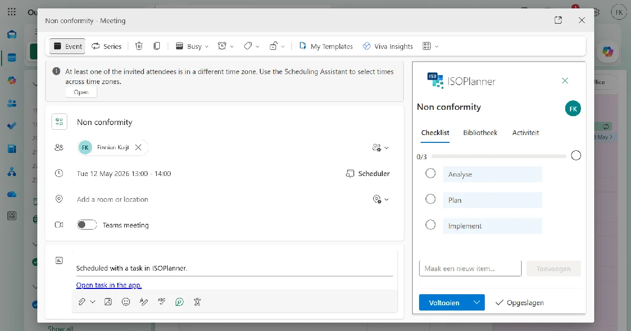Insert a picture in the message body
The height and width of the screenshot is (331, 631).
click(108, 302)
